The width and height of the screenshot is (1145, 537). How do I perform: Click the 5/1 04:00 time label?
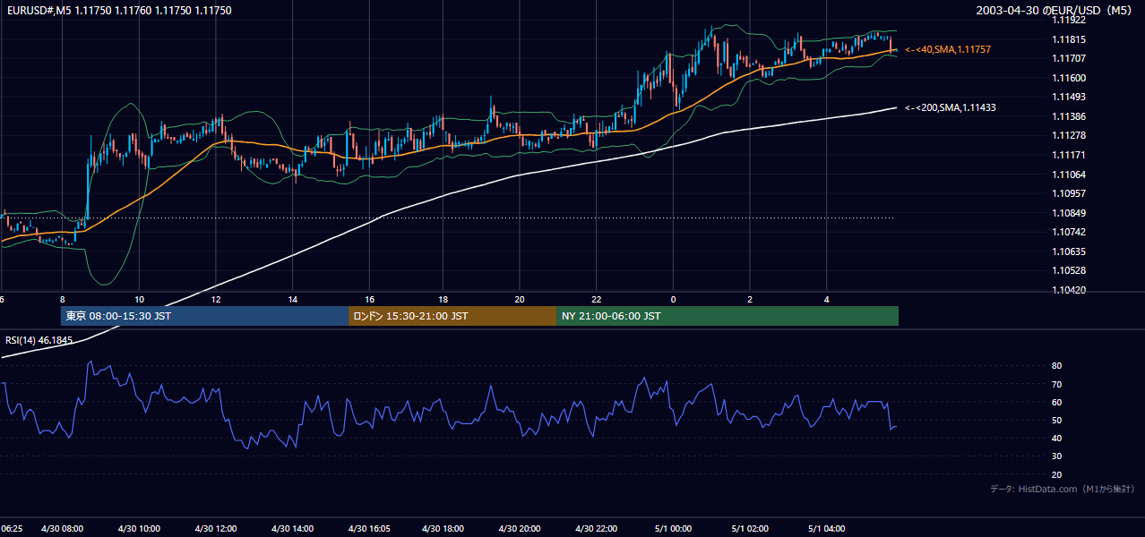point(827,528)
